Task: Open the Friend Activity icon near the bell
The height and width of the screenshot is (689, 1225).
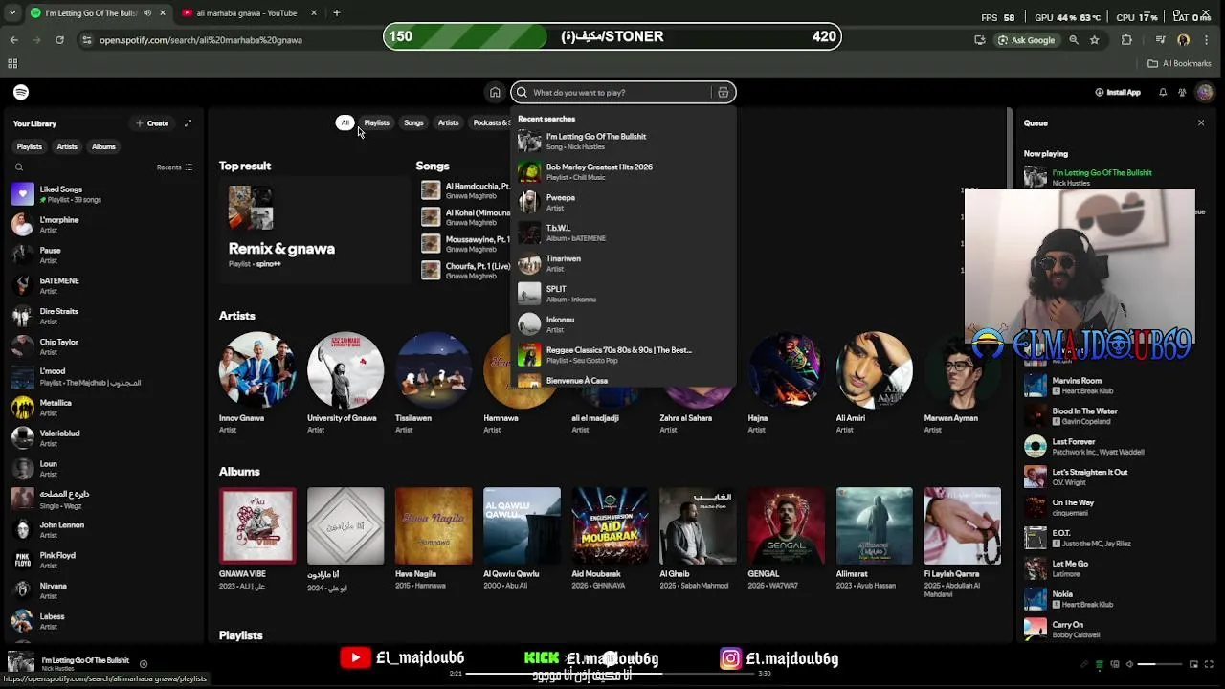Action: (1183, 93)
